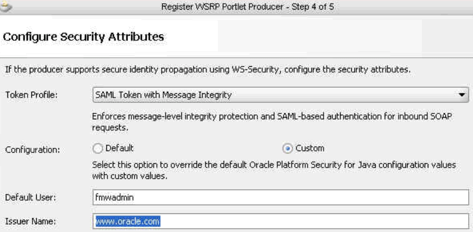Click the "Custom" radio option label text
473x232 pixels.
pos(310,148)
